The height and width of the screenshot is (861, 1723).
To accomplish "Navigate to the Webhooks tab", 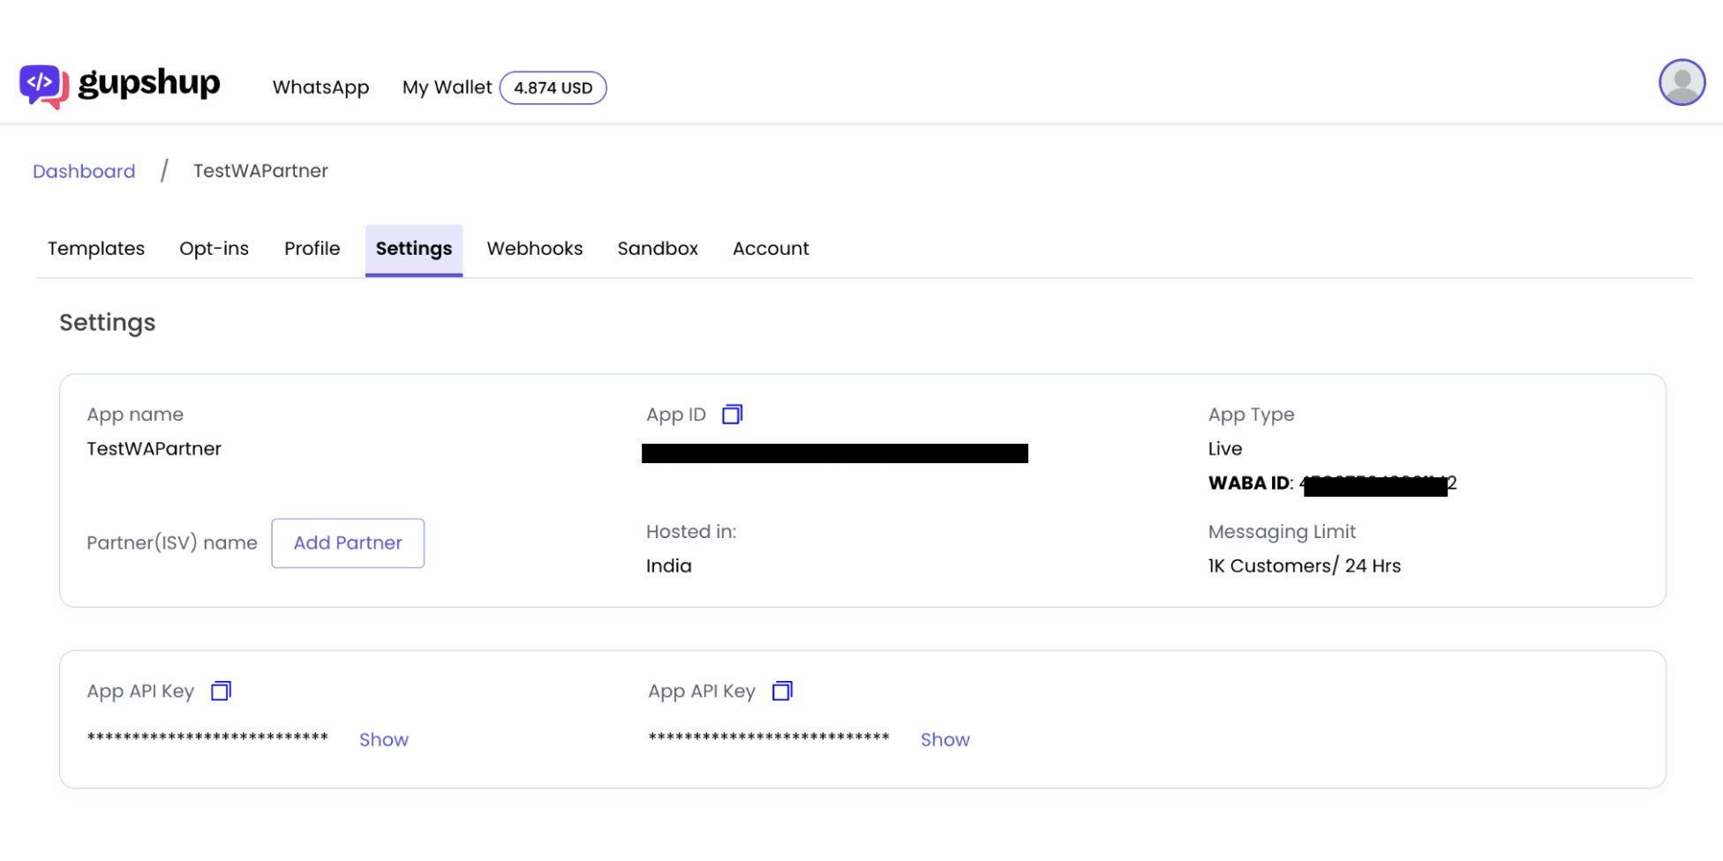I will tap(534, 249).
